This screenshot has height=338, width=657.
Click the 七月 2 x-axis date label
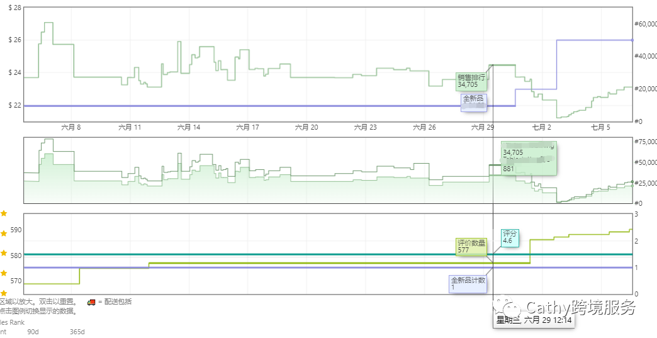(x=541, y=127)
